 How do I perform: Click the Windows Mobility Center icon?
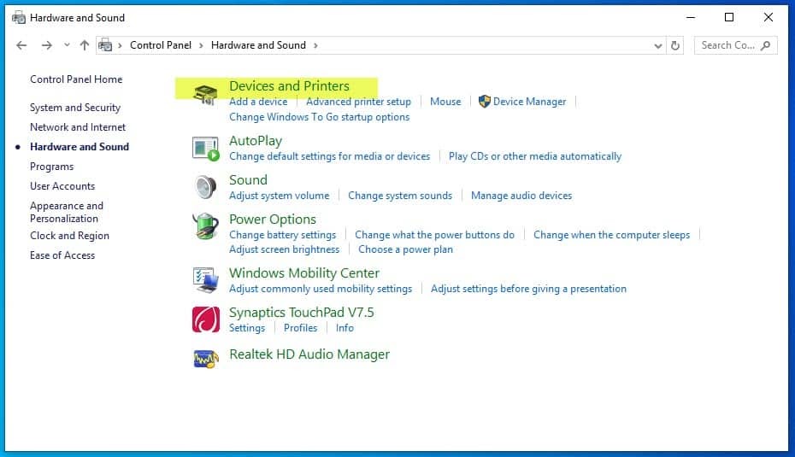pyautogui.click(x=206, y=280)
